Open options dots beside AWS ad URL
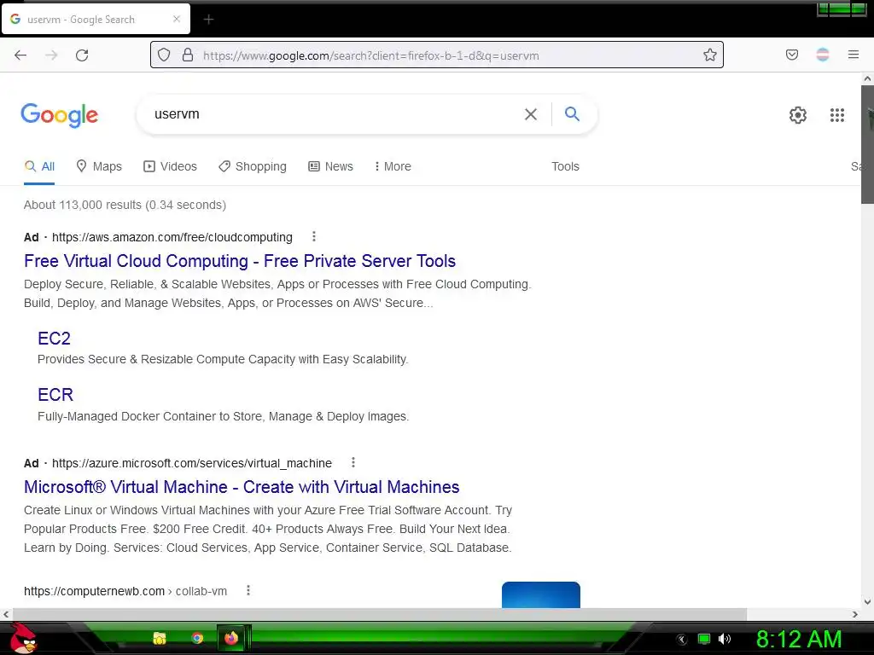This screenshot has width=874, height=655. tap(314, 237)
